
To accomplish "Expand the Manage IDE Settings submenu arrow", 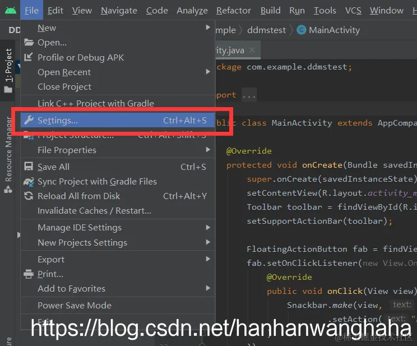I will tap(208, 227).
